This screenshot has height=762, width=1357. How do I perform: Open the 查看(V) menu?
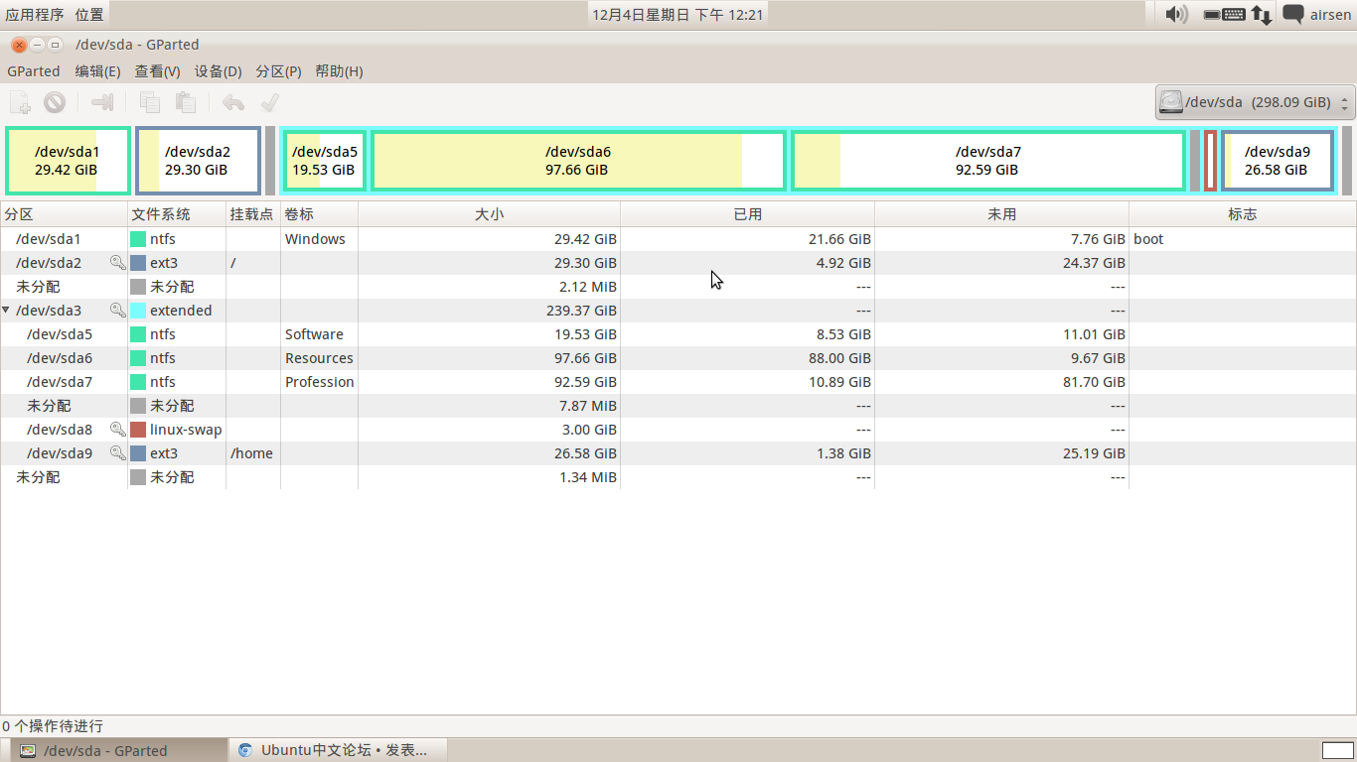pyautogui.click(x=158, y=71)
